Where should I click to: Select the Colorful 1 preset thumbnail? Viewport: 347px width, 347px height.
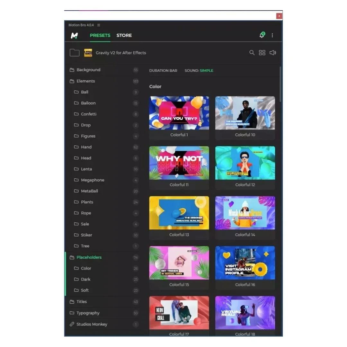[179, 113]
